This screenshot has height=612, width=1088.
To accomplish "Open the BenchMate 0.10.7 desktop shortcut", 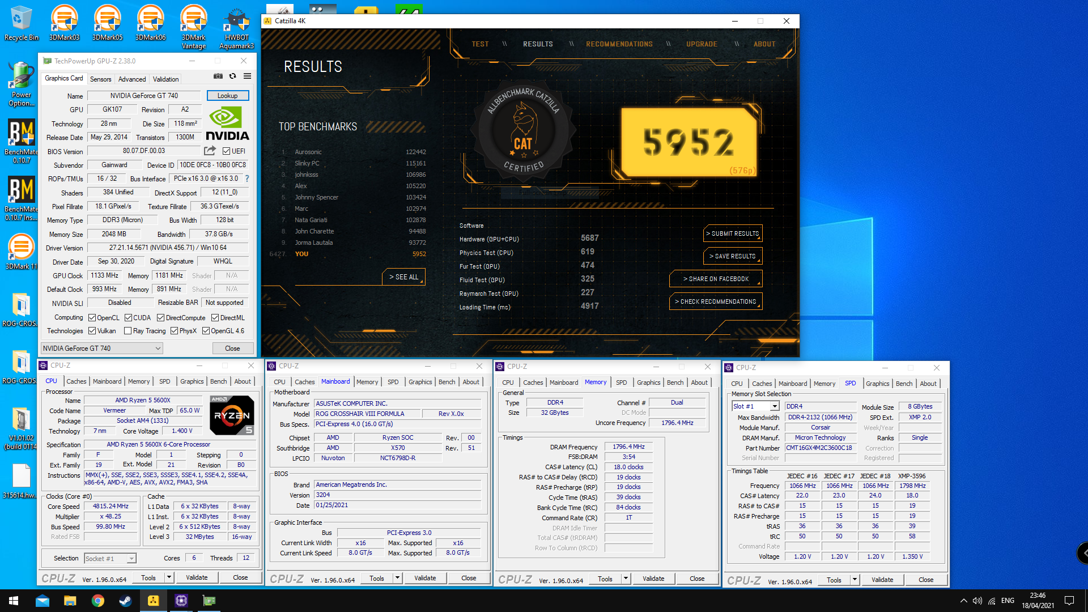I will coord(21,142).
